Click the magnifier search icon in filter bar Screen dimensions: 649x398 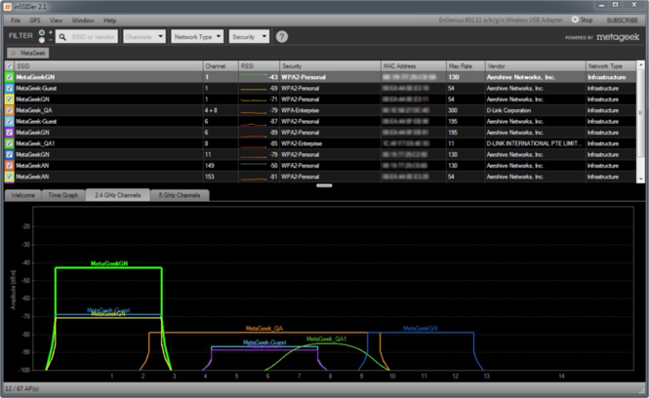(x=62, y=37)
